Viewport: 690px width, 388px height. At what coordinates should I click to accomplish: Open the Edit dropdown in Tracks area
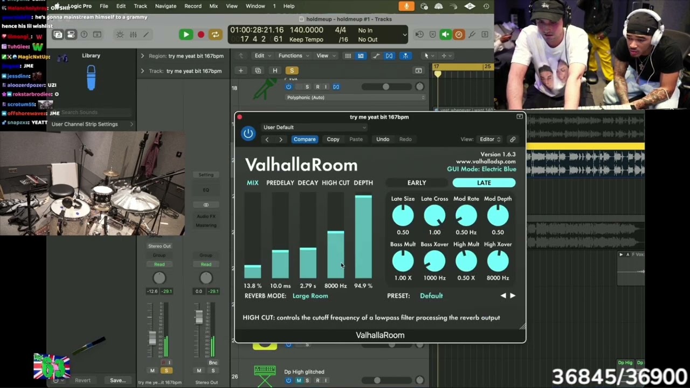point(262,56)
